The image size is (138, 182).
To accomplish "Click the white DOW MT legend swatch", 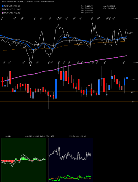I will pyautogui.click(x=3, y=10).
